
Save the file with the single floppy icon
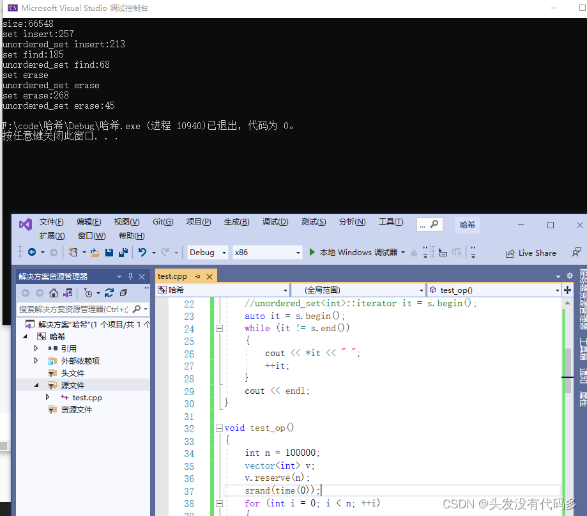pos(109,253)
